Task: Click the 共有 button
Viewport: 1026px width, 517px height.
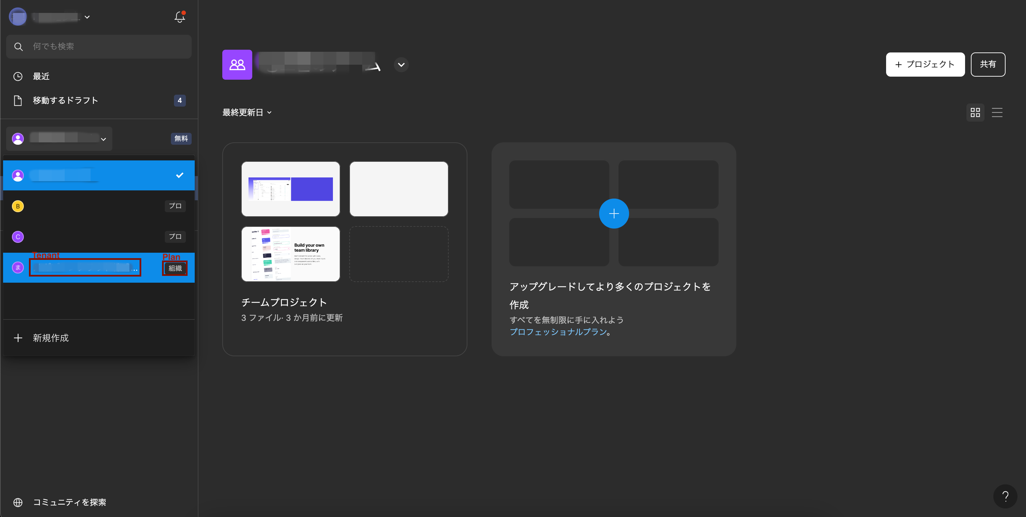Action: (x=988, y=65)
